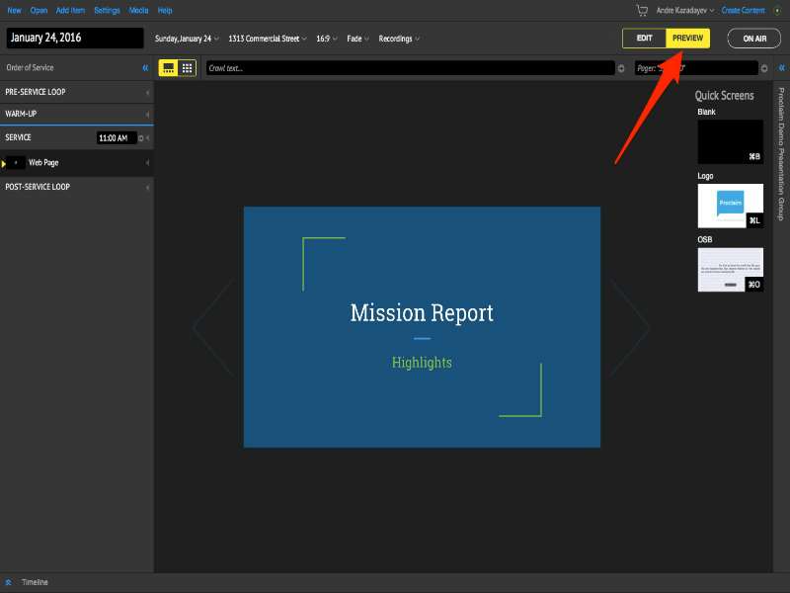Image resolution: width=790 pixels, height=593 pixels.
Task: Collapse the right Quick Screens panel
Action: [781, 68]
